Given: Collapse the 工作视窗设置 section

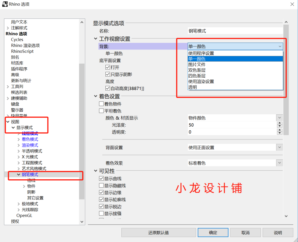Looking at the screenshot, I should [95, 39].
